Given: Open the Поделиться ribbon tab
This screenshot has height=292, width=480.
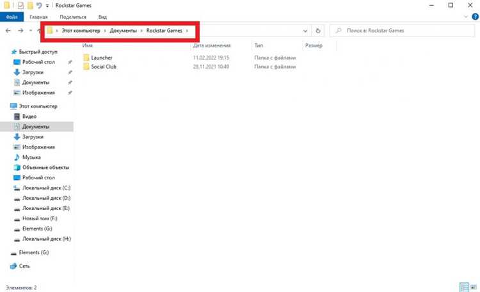Looking at the screenshot, I should click(73, 17).
